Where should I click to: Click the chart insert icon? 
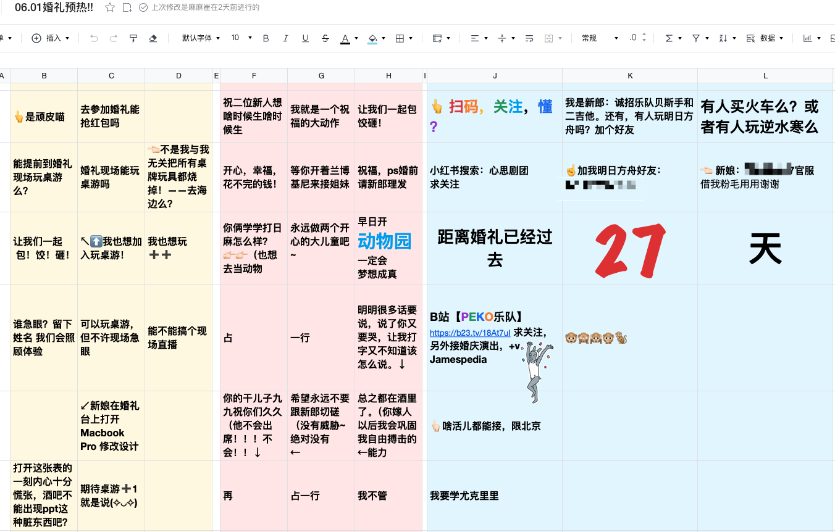(x=807, y=38)
